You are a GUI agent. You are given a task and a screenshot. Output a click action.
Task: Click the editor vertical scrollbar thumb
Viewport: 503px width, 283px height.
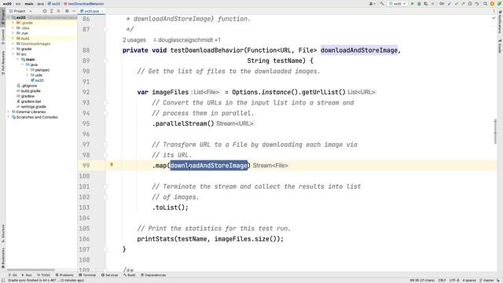tap(495, 131)
